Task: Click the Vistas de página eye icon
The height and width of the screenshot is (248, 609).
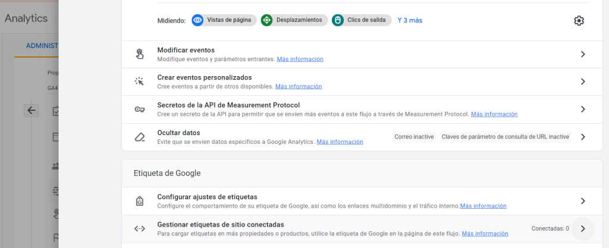Action: point(198,20)
